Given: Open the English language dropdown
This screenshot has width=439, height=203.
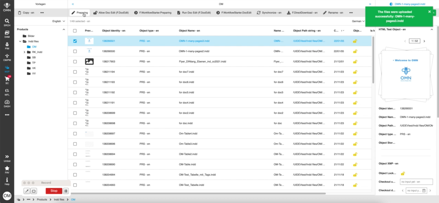Looking at the screenshot, I should coord(59,21).
